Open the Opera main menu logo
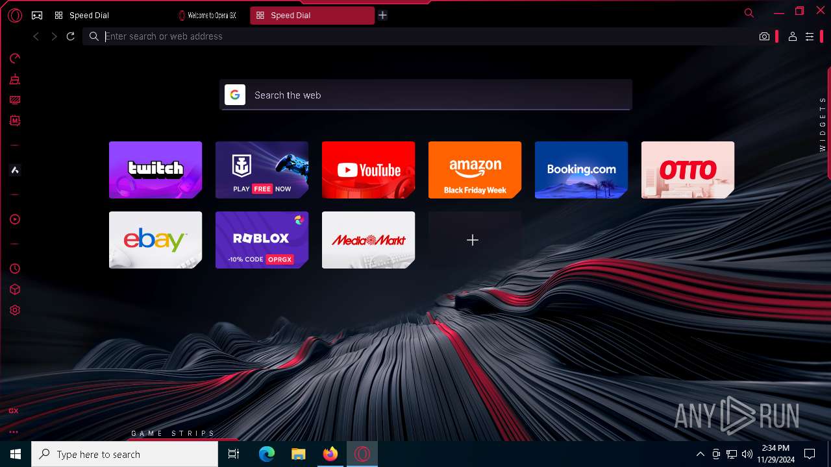The width and height of the screenshot is (831, 467). pyautogui.click(x=14, y=16)
